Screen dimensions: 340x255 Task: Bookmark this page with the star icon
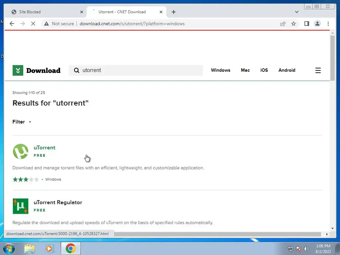tap(294, 24)
